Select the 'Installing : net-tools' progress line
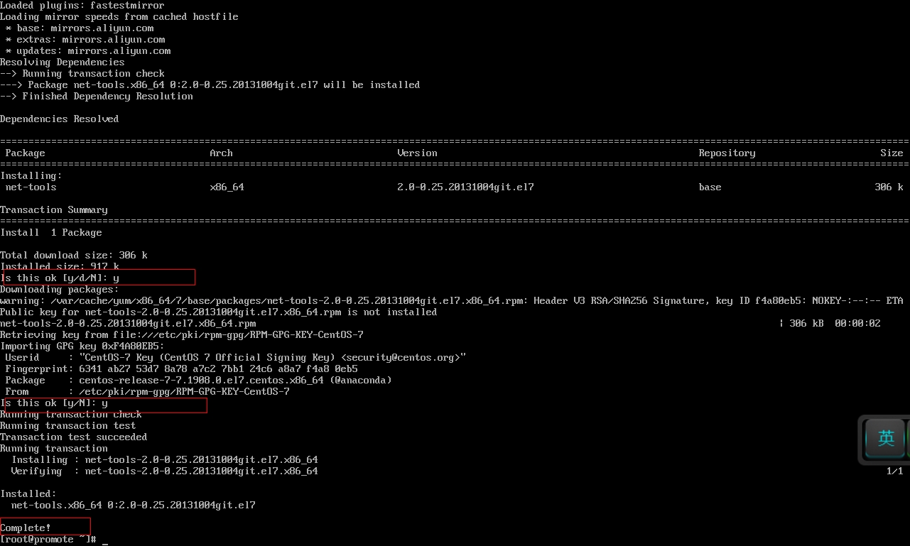 pos(165,459)
